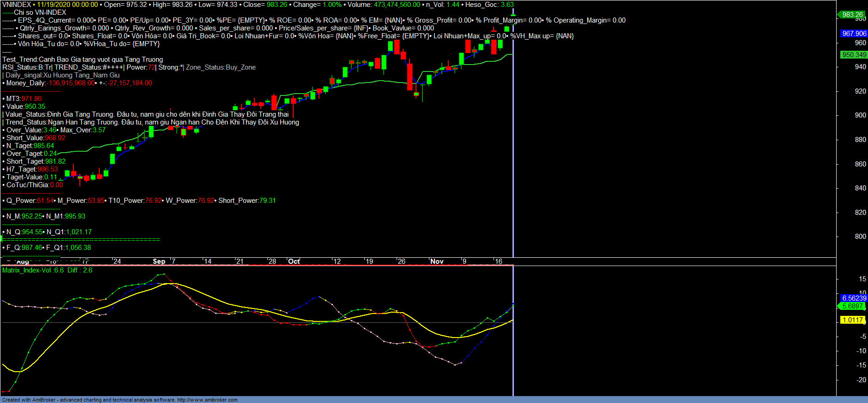Select the Matrix_Index-Vol indicator title
868x403 pixels.
tap(33, 270)
